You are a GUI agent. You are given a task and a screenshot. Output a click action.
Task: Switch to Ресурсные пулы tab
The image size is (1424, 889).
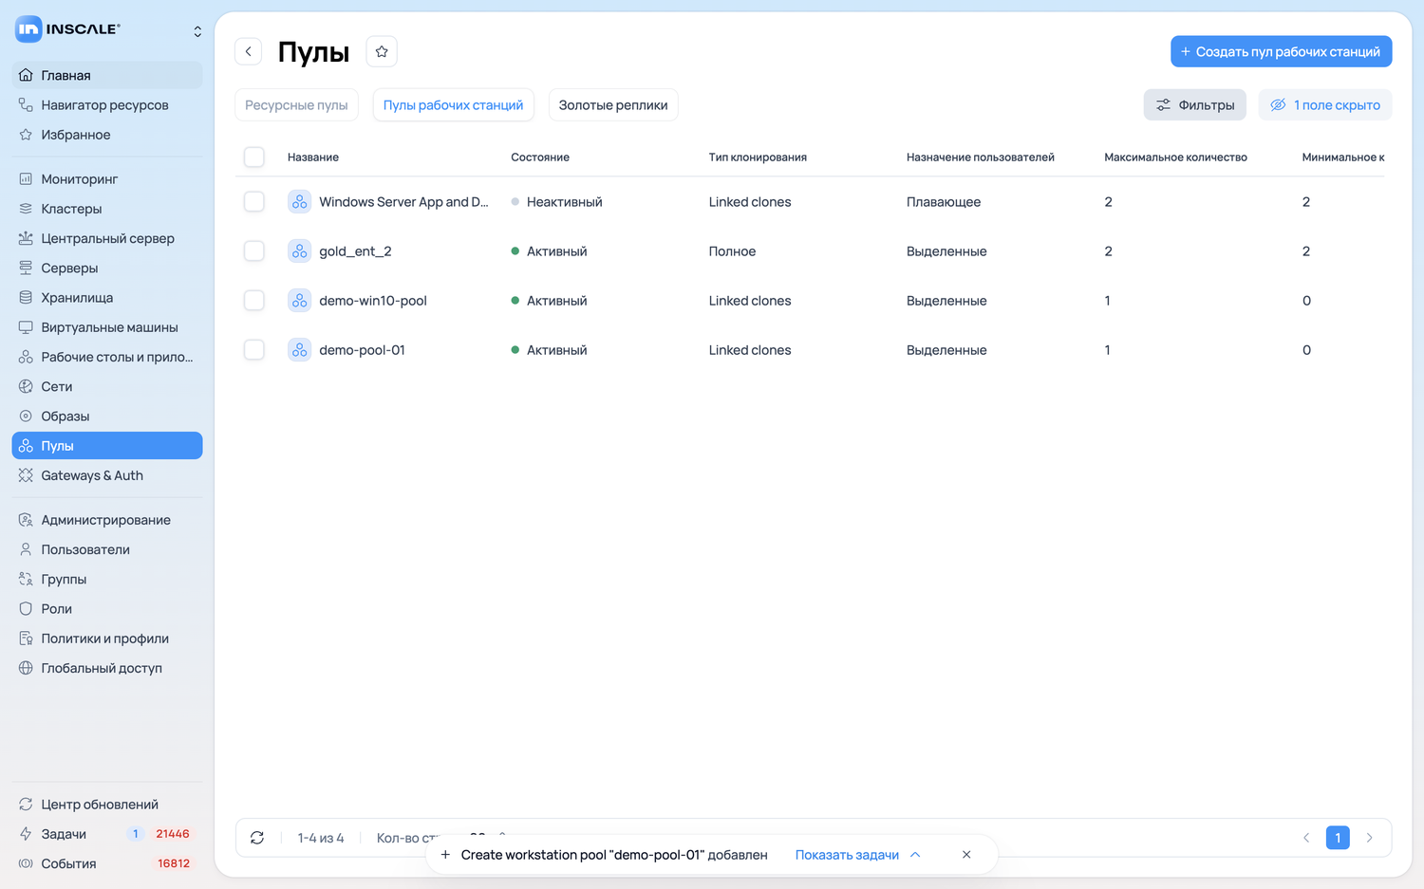pyautogui.click(x=296, y=105)
